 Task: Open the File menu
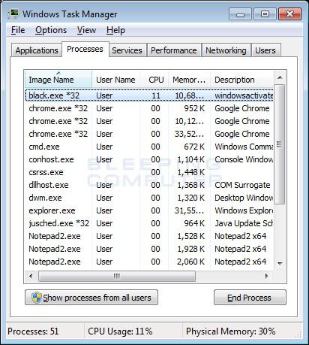[18, 30]
